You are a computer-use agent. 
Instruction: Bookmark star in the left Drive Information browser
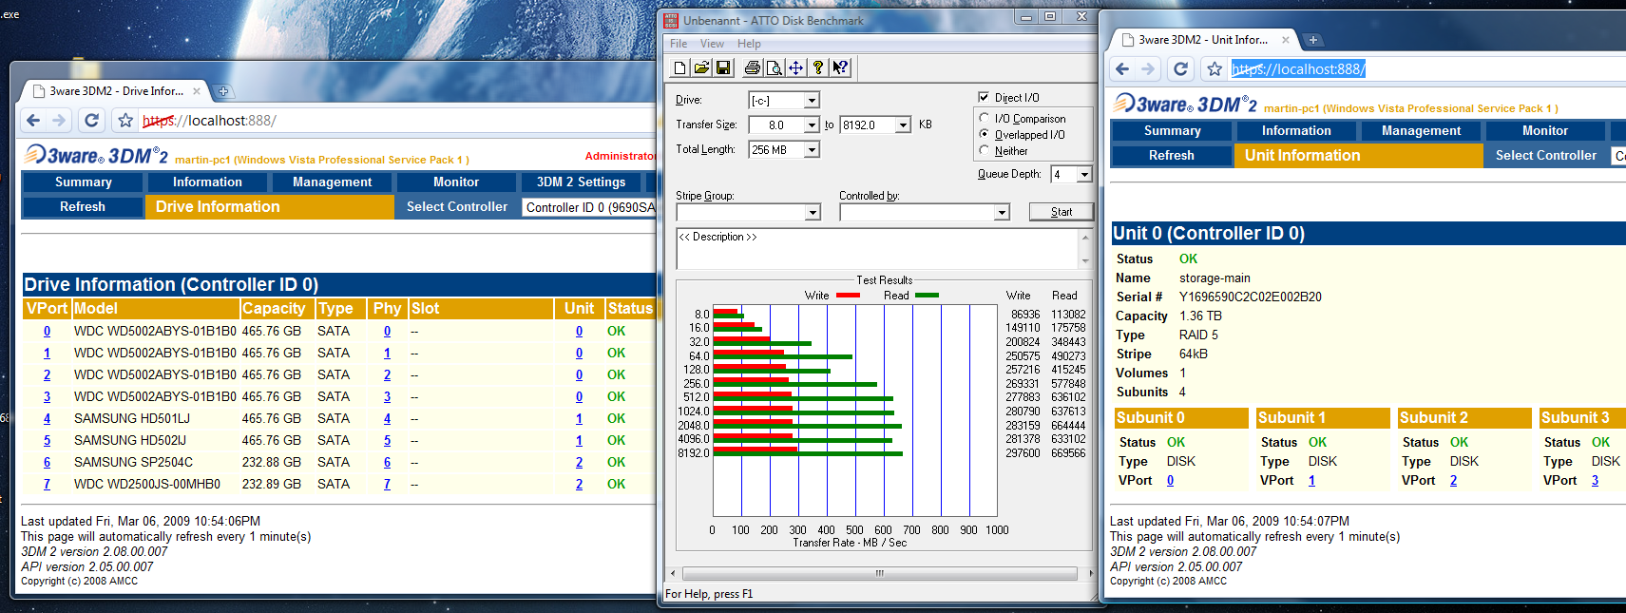(125, 121)
